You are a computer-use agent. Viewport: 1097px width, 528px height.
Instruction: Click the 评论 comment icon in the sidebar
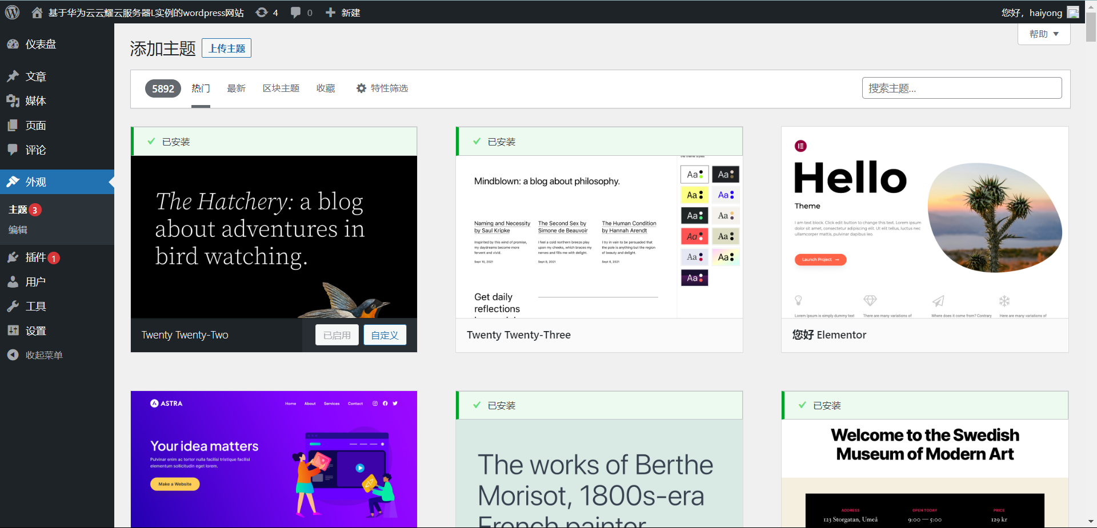click(13, 150)
